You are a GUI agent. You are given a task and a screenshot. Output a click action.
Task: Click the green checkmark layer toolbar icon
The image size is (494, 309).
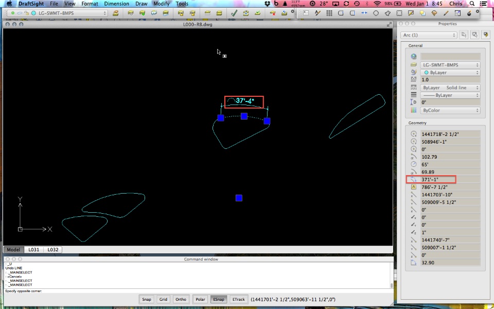pos(234,13)
